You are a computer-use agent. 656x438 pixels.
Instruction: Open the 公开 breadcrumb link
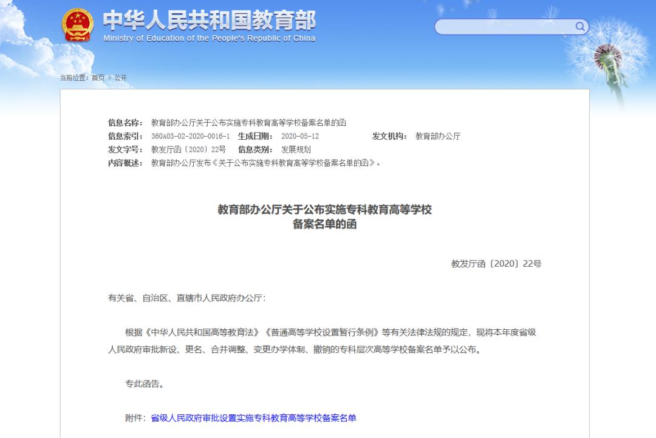click(120, 77)
